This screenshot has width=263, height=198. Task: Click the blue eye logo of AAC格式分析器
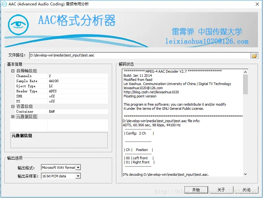point(18,24)
